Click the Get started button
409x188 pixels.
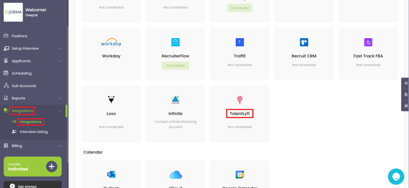33,185
